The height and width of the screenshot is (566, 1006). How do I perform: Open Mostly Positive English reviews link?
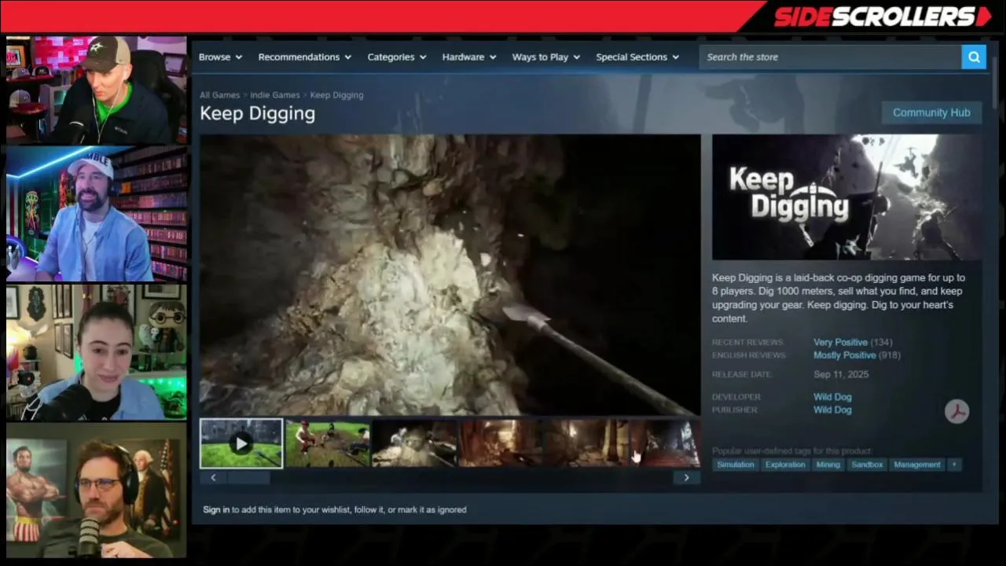[x=844, y=355]
